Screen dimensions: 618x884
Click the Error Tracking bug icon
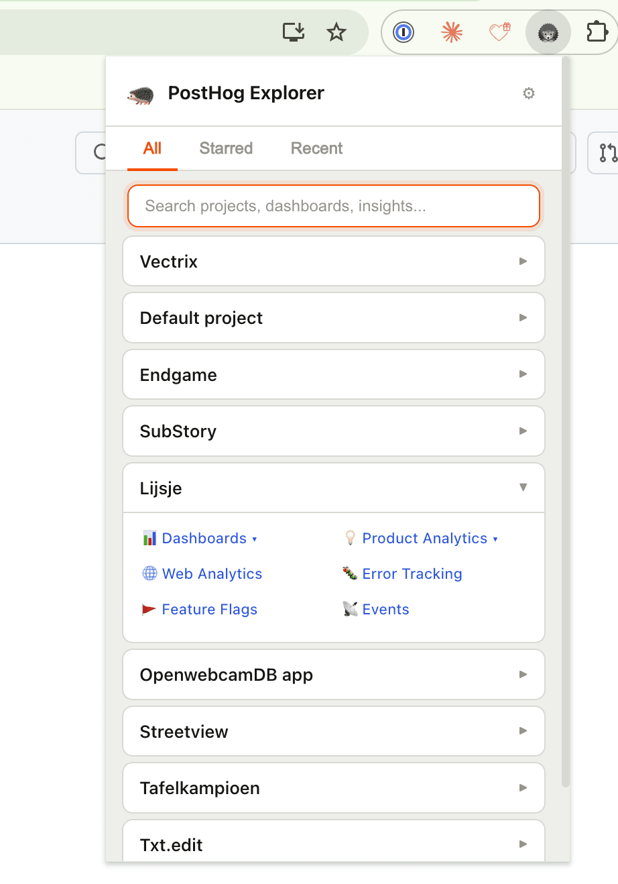coord(350,573)
